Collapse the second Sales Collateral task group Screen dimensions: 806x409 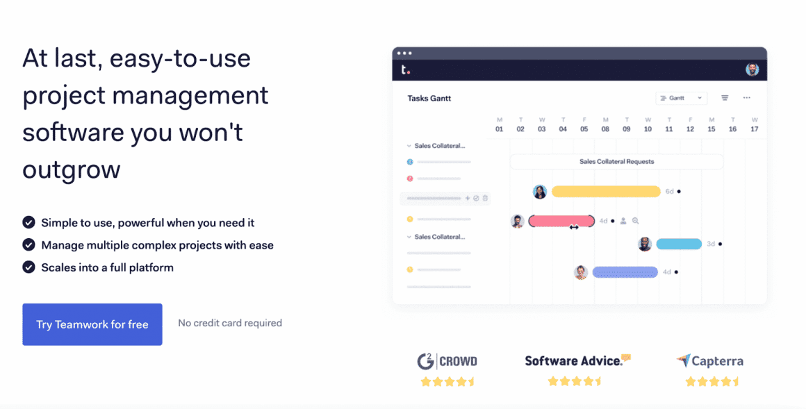pyautogui.click(x=409, y=237)
